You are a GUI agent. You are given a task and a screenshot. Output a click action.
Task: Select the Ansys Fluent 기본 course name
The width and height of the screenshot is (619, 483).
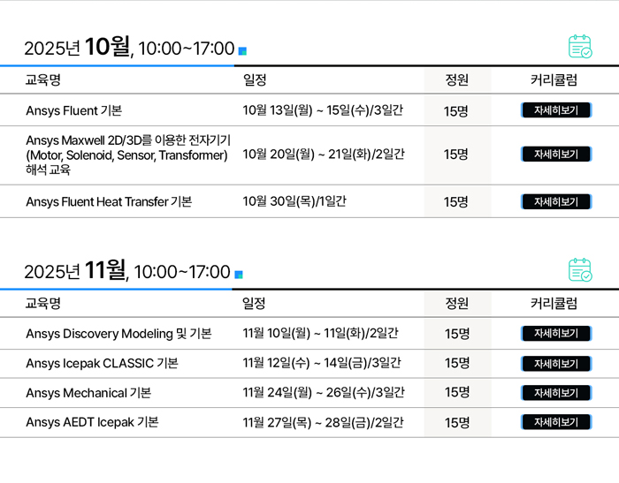click(73, 110)
